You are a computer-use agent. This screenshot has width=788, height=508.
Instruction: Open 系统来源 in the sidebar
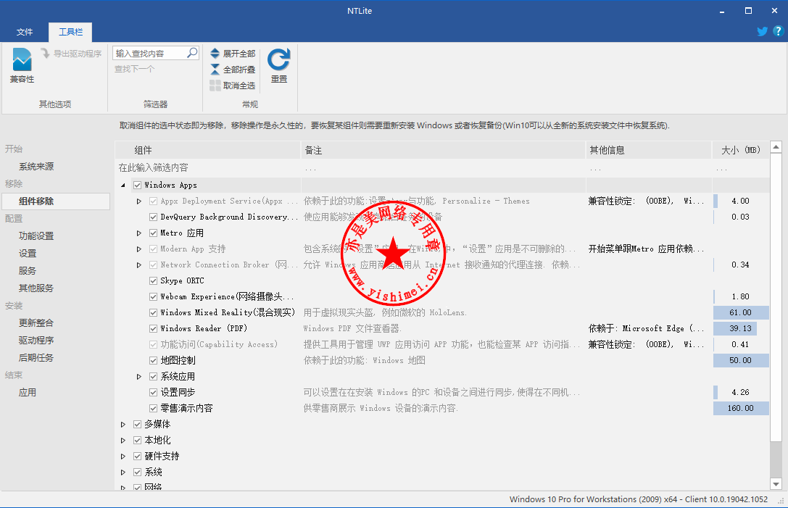click(x=36, y=167)
